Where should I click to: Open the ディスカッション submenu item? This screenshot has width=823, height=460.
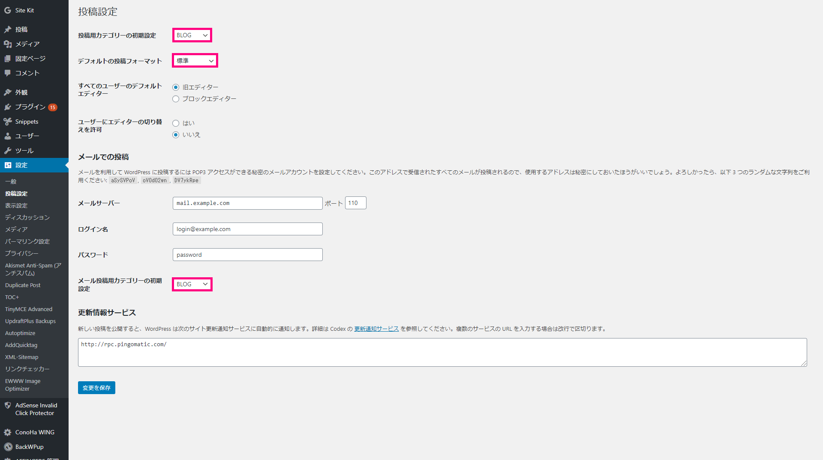(x=27, y=217)
